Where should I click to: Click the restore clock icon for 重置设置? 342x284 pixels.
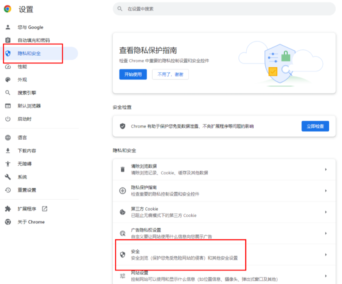(x=8, y=190)
